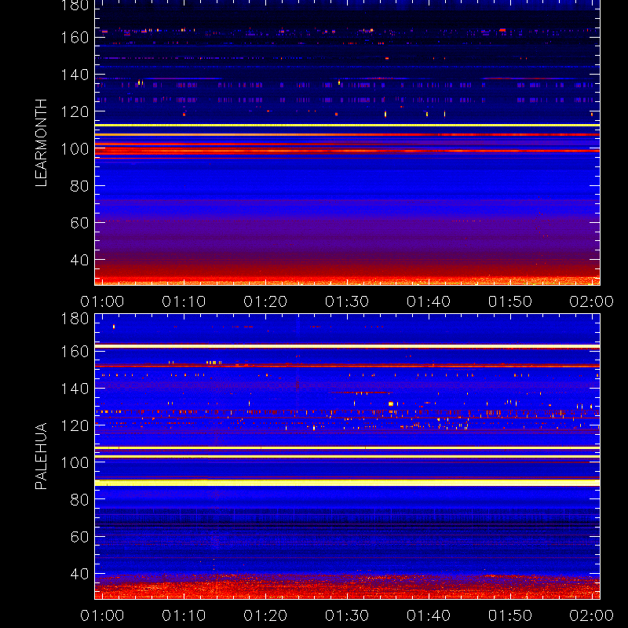Click 01:50 time label under Palehua plot

click(510, 615)
